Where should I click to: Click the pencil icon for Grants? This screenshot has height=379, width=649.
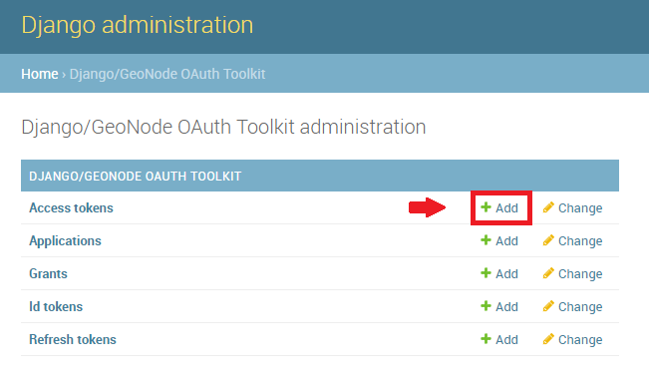pyautogui.click(x=548, y=273)
